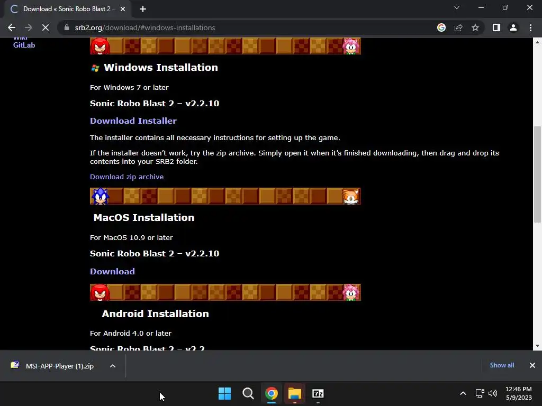Open the Google icon in address bar
Screen dimensions: 542x406
(x=441, y=27)
